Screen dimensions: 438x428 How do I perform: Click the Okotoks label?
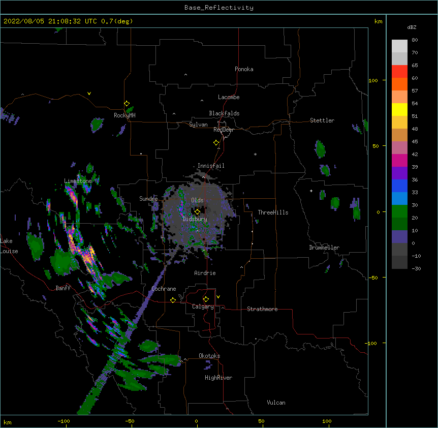pos(209,356)
